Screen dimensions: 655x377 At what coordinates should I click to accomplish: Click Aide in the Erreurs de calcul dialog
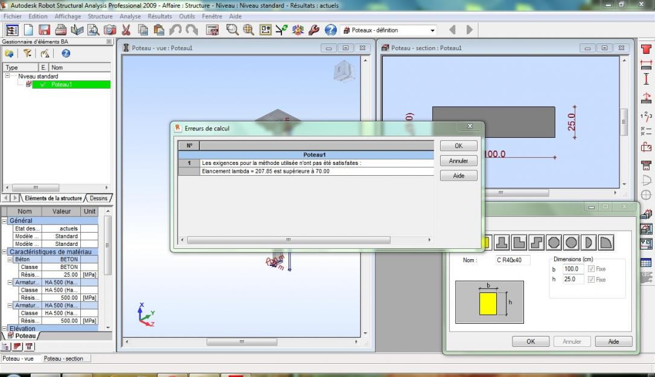[x=459, y=176]
